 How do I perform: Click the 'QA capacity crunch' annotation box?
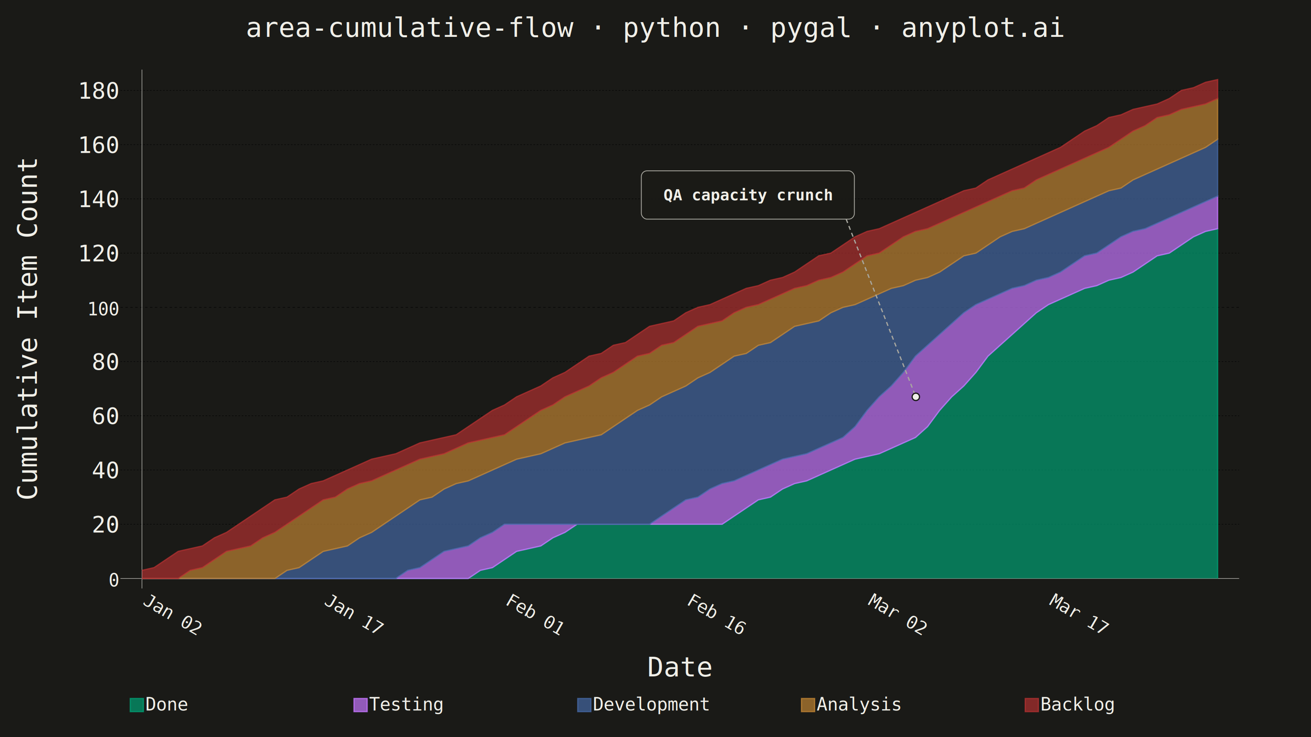(748, 195)
